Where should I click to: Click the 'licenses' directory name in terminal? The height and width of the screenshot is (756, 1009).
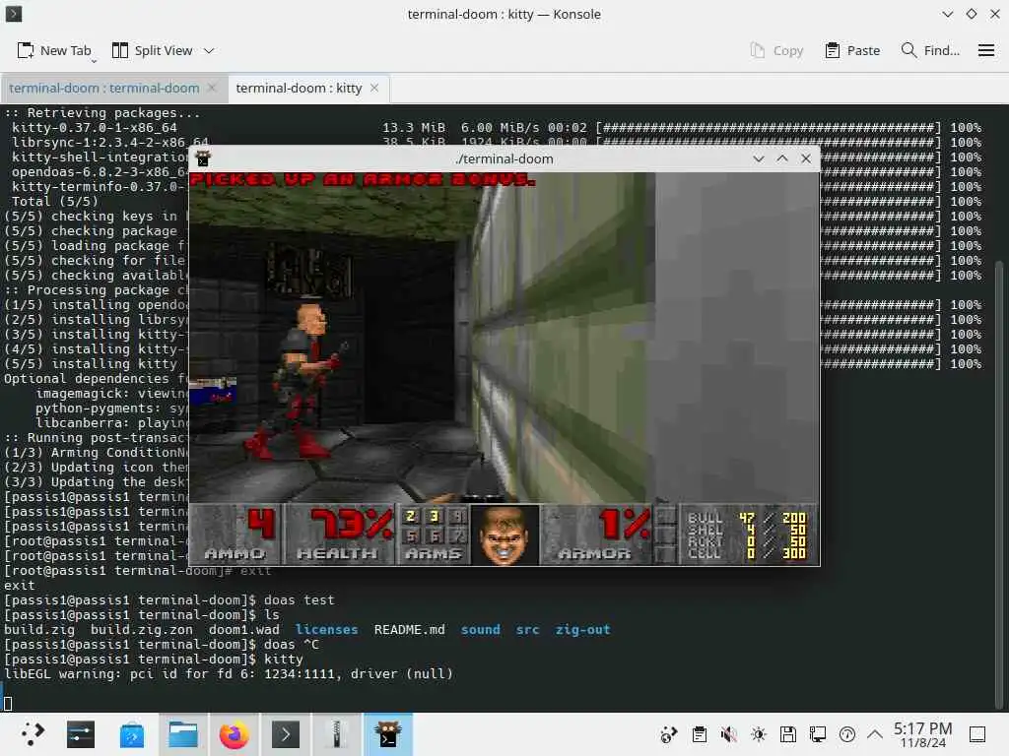pos(326,629)
